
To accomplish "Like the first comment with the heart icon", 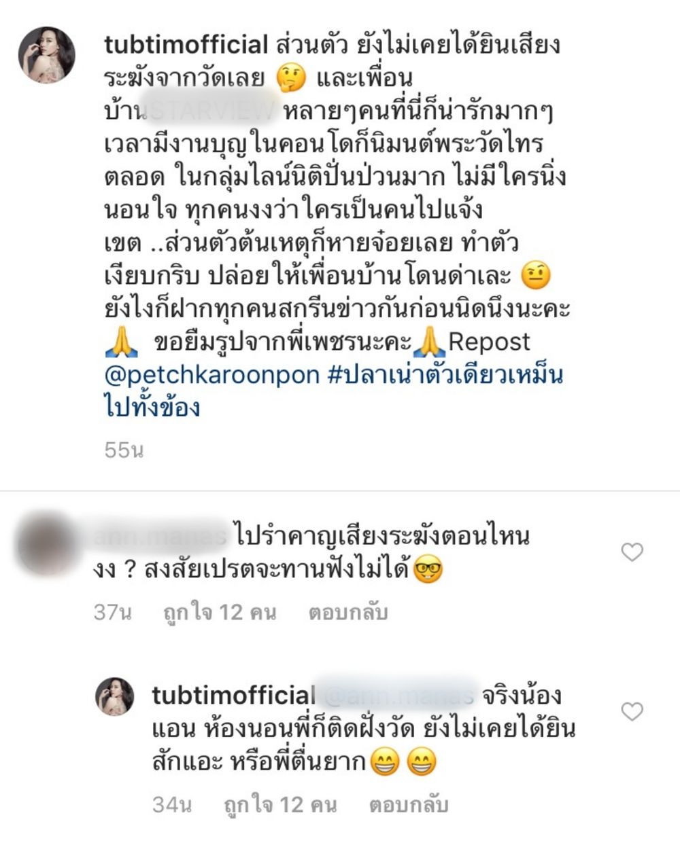I will (632, 552).
